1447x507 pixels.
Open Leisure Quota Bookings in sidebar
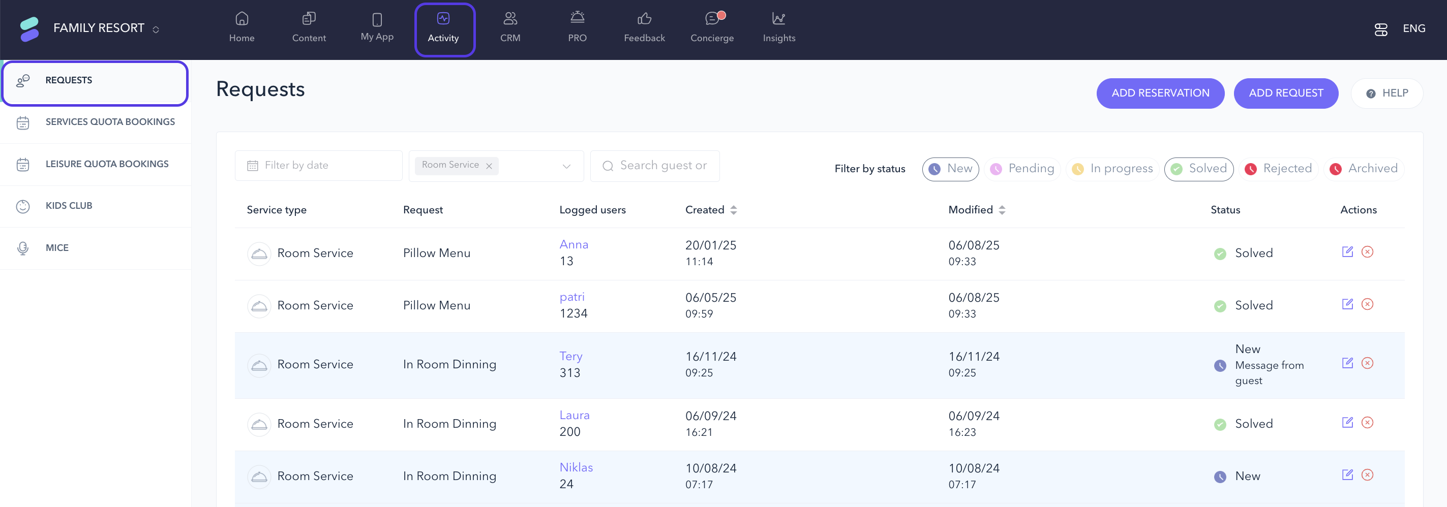click(96, 164)
